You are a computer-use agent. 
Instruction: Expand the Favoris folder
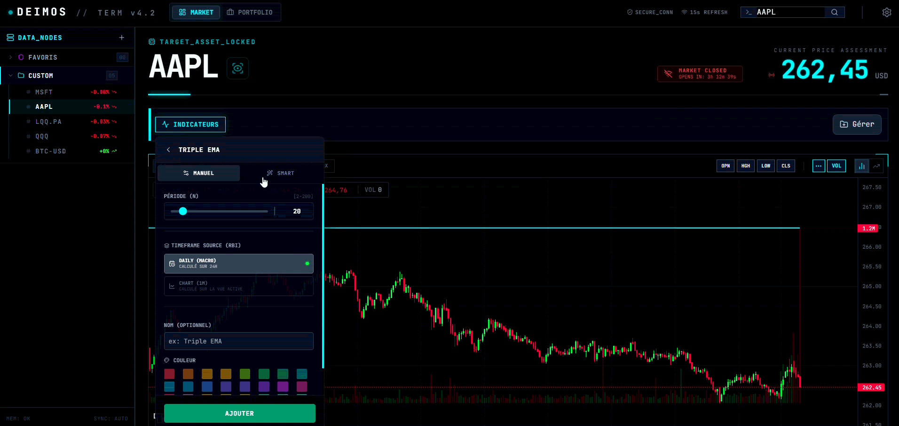11,57
